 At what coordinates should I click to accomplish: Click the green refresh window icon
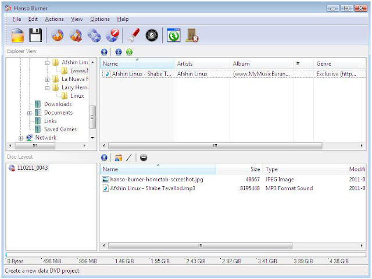pos(174,35)
